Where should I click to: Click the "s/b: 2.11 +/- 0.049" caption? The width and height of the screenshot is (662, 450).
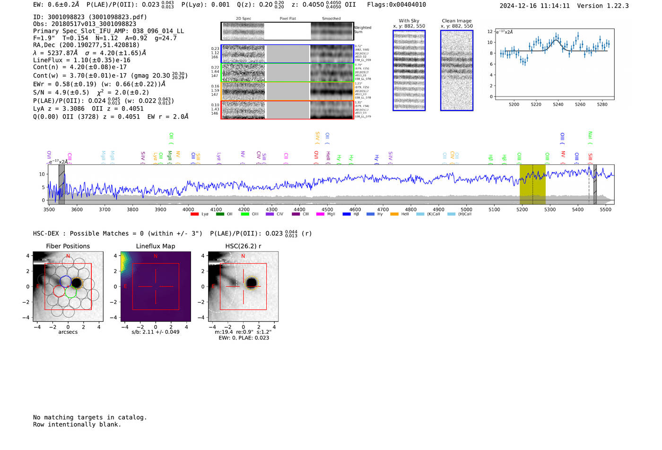[156, 332]
